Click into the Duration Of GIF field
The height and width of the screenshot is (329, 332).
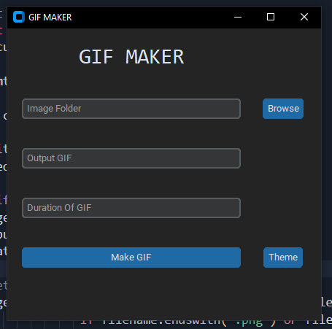pyautogui.click(x=131, y=208)
